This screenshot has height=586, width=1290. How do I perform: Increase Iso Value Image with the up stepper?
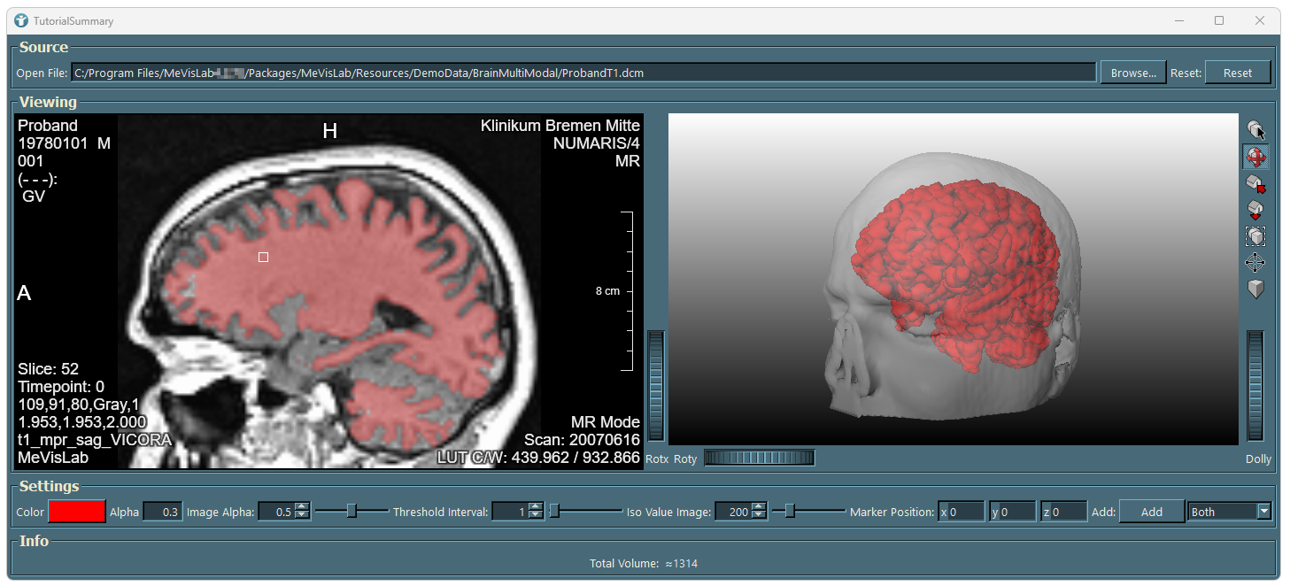[x=759, y=507]
